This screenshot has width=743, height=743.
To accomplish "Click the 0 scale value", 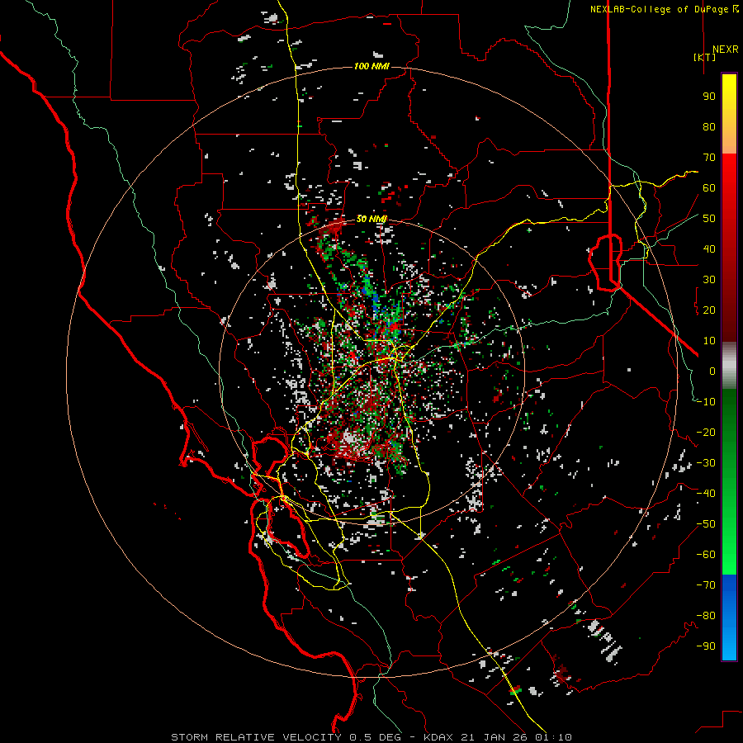I will tap(712, 371).
